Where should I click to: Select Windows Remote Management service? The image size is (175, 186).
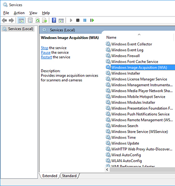coord(142,120)
